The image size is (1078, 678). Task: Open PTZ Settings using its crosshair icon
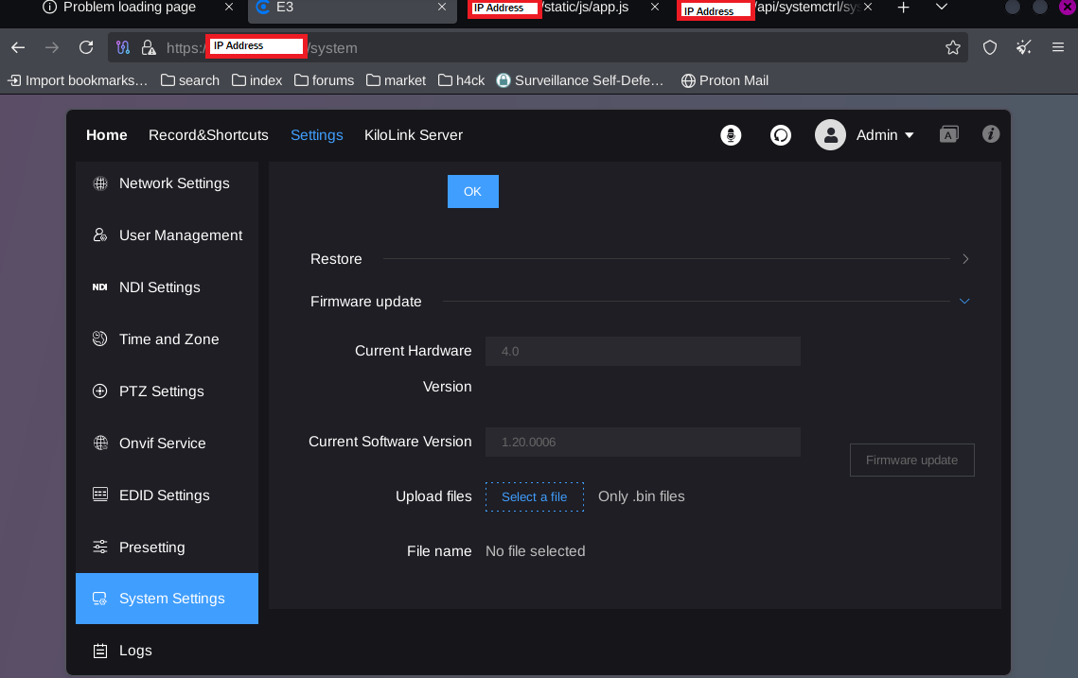tap(100, 391)
